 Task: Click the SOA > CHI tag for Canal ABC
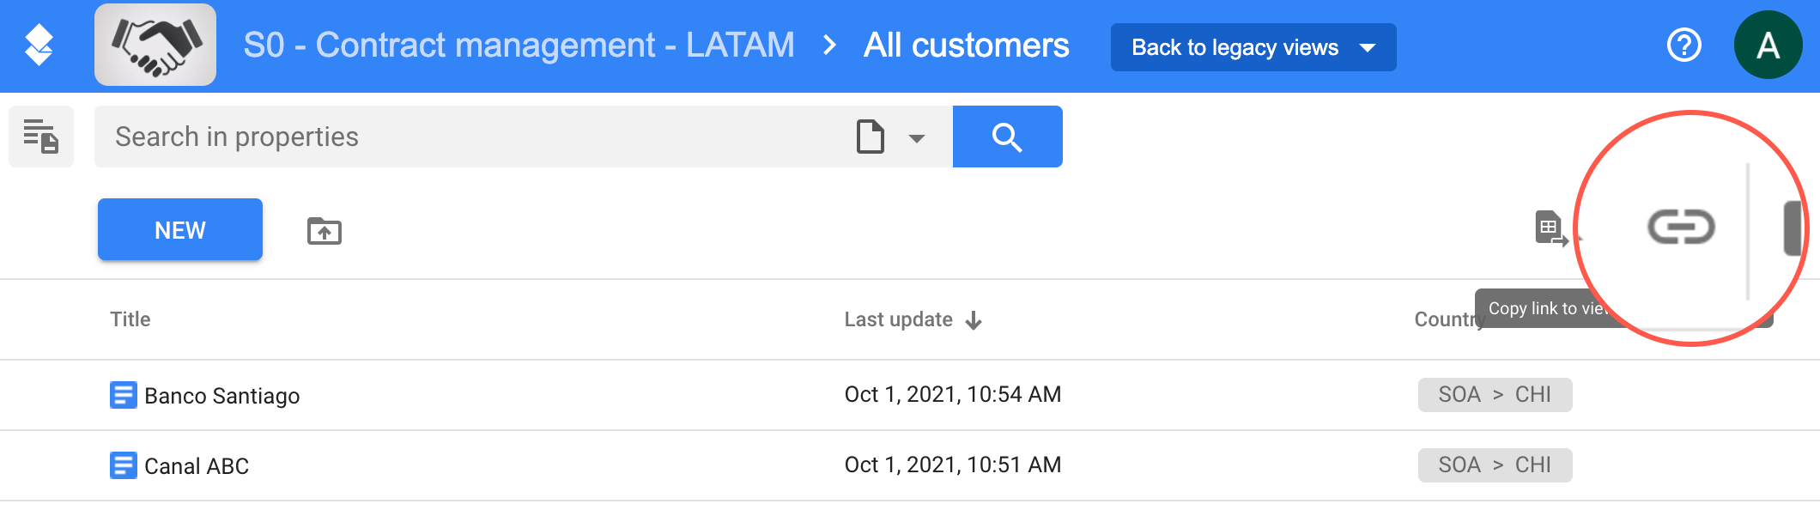pyautogui.click(x=1495, y=465)
